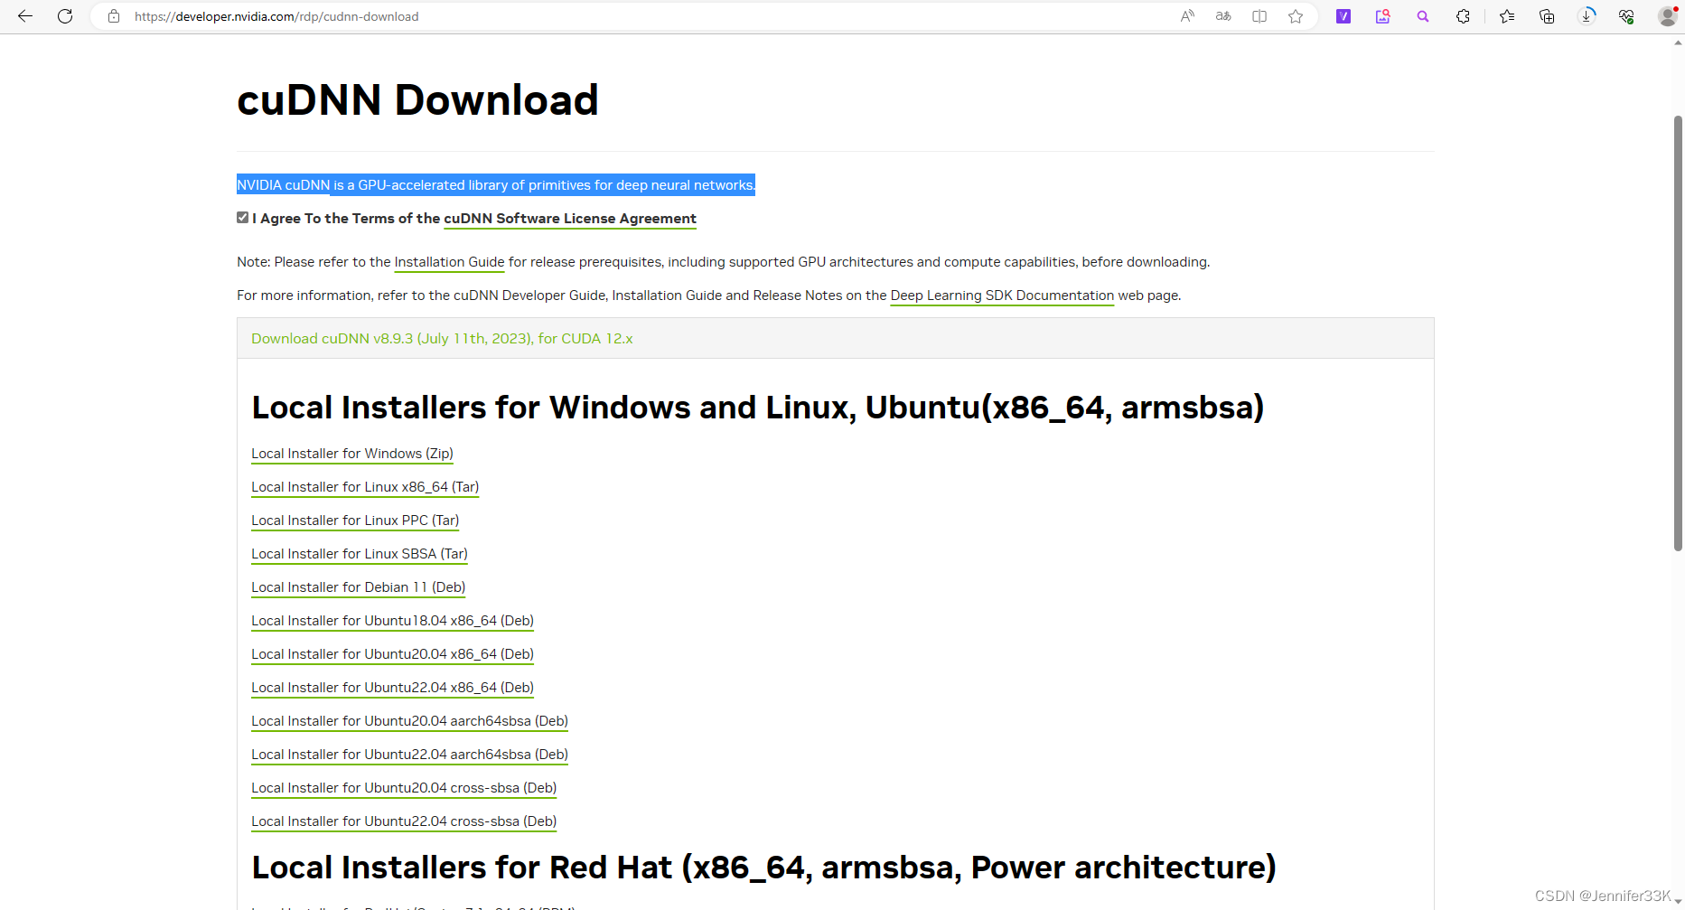This screenshot has width=1685, height=910.
Task: Open the translate page icon
Action: pyautogui.click(x=1223, y=16)
